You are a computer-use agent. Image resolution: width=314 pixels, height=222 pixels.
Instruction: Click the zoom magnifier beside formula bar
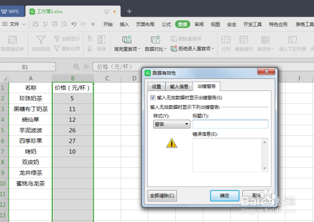click(76, 66)
